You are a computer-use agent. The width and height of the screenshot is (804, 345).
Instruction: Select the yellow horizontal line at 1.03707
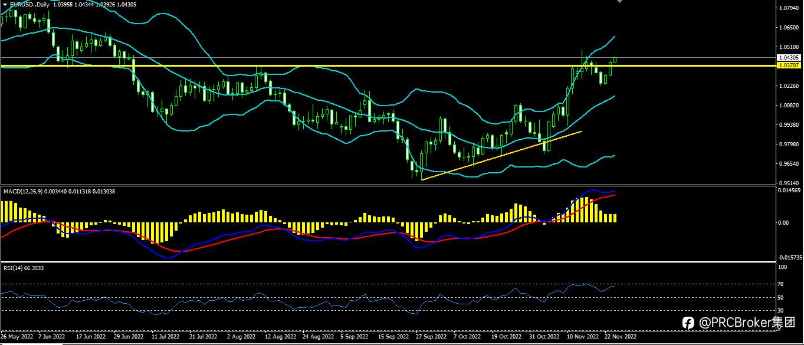387,65
